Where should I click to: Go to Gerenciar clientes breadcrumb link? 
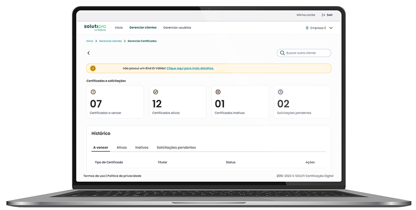[110, 41]
